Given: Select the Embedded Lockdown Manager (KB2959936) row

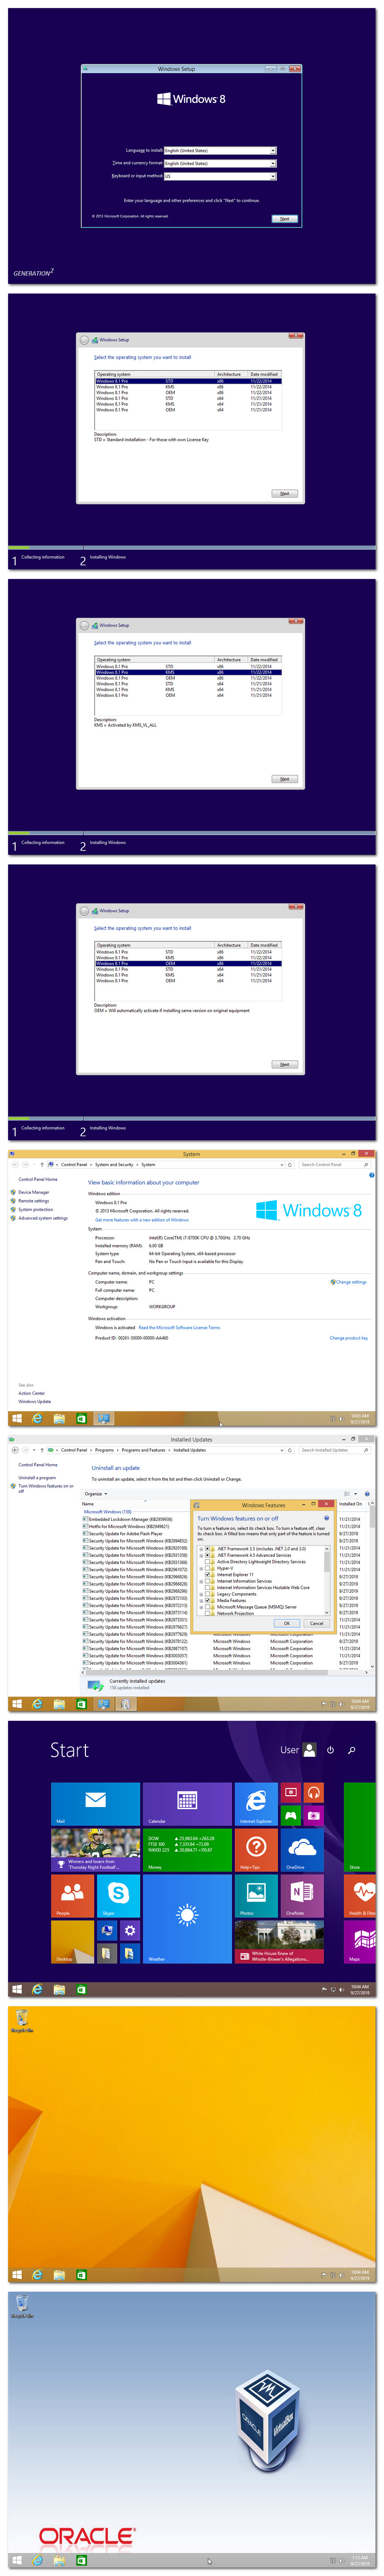Looking at the screenshot, I should click(130, 1519).
